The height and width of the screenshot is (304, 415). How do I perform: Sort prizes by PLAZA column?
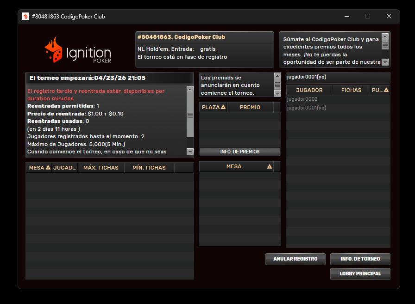(213, 107)
